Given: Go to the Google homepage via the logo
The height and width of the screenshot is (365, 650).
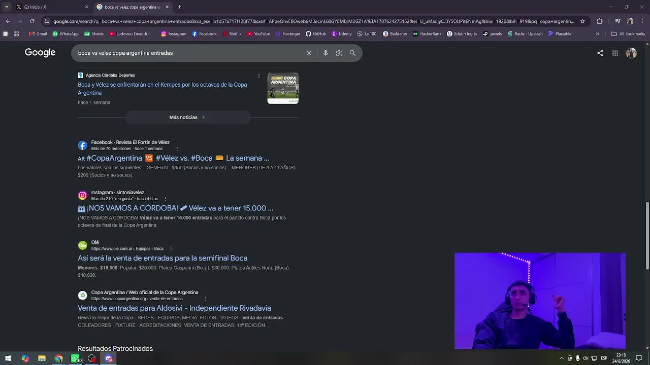Looking at the screenshot, I should (40, 53).
